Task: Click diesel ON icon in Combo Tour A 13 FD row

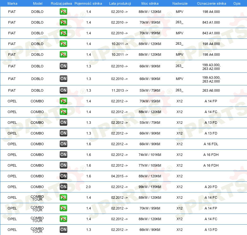Action: [x=63, y=230]
